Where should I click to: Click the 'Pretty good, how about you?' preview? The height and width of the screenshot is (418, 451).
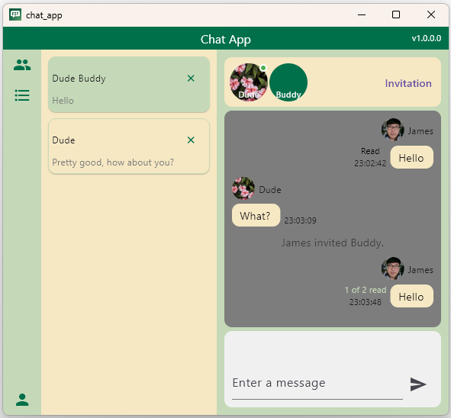pyautogui.click(x=113, y=162)
